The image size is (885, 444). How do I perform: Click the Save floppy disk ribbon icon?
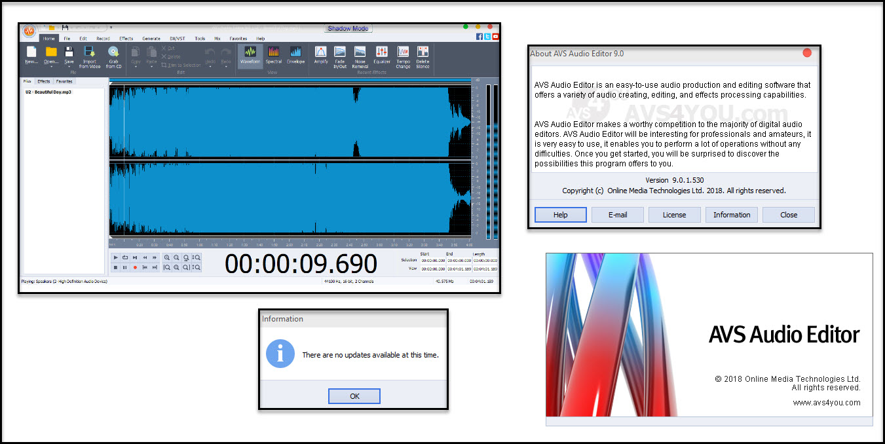click(69, 52)
